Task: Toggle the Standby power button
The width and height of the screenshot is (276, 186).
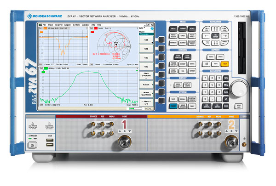Action: [x=32, y=146]
